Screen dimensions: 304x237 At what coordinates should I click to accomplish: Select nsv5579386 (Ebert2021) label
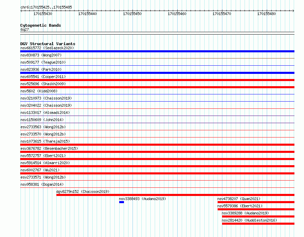[x=240, y=206]
